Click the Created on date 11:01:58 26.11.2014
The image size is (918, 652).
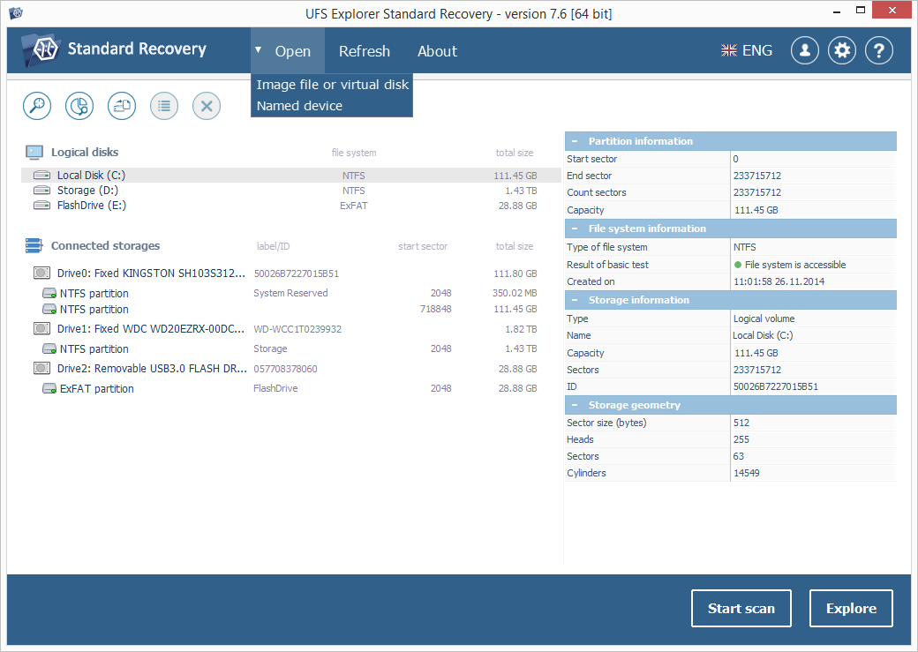pyautogui.click(x=779, y=281)
